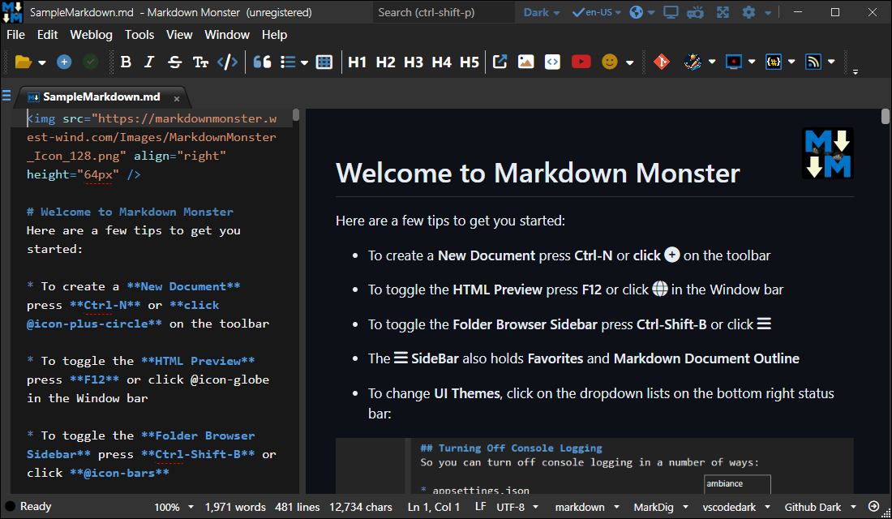This screenshot has width=892, height=519.
Task: Start the screen capture addin
Action: pos(733,62)
